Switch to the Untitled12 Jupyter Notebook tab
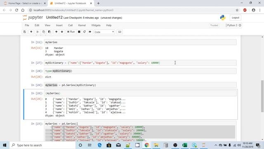 pos(71,3)
